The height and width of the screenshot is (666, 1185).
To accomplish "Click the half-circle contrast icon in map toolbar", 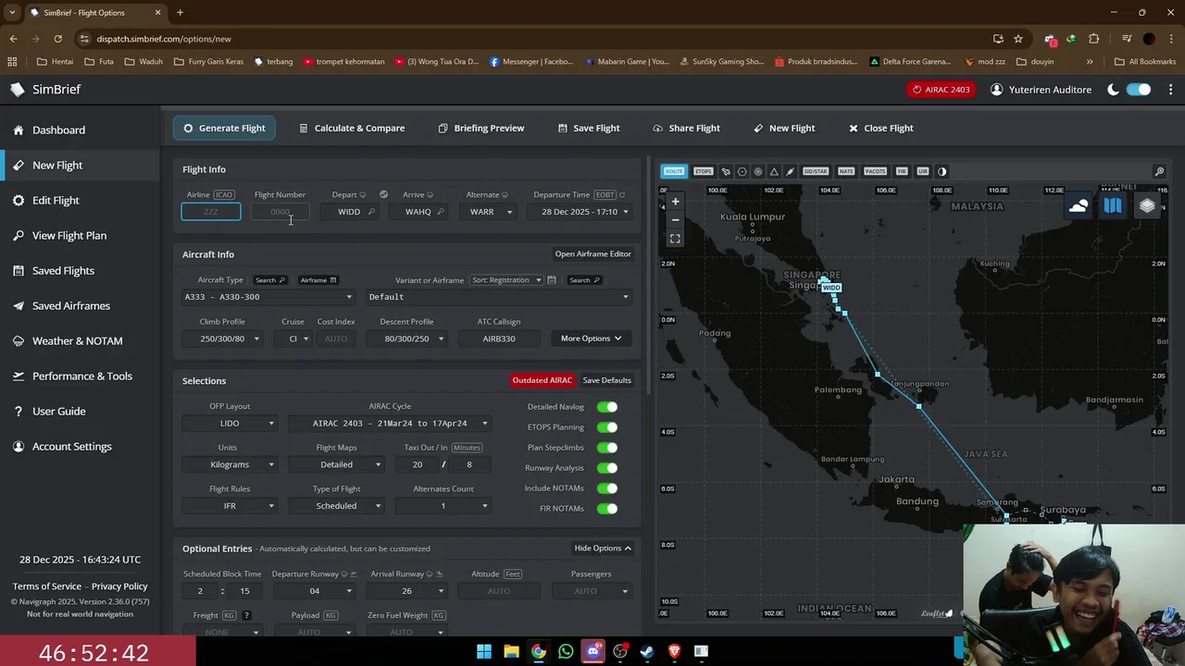I will (942, 171).
